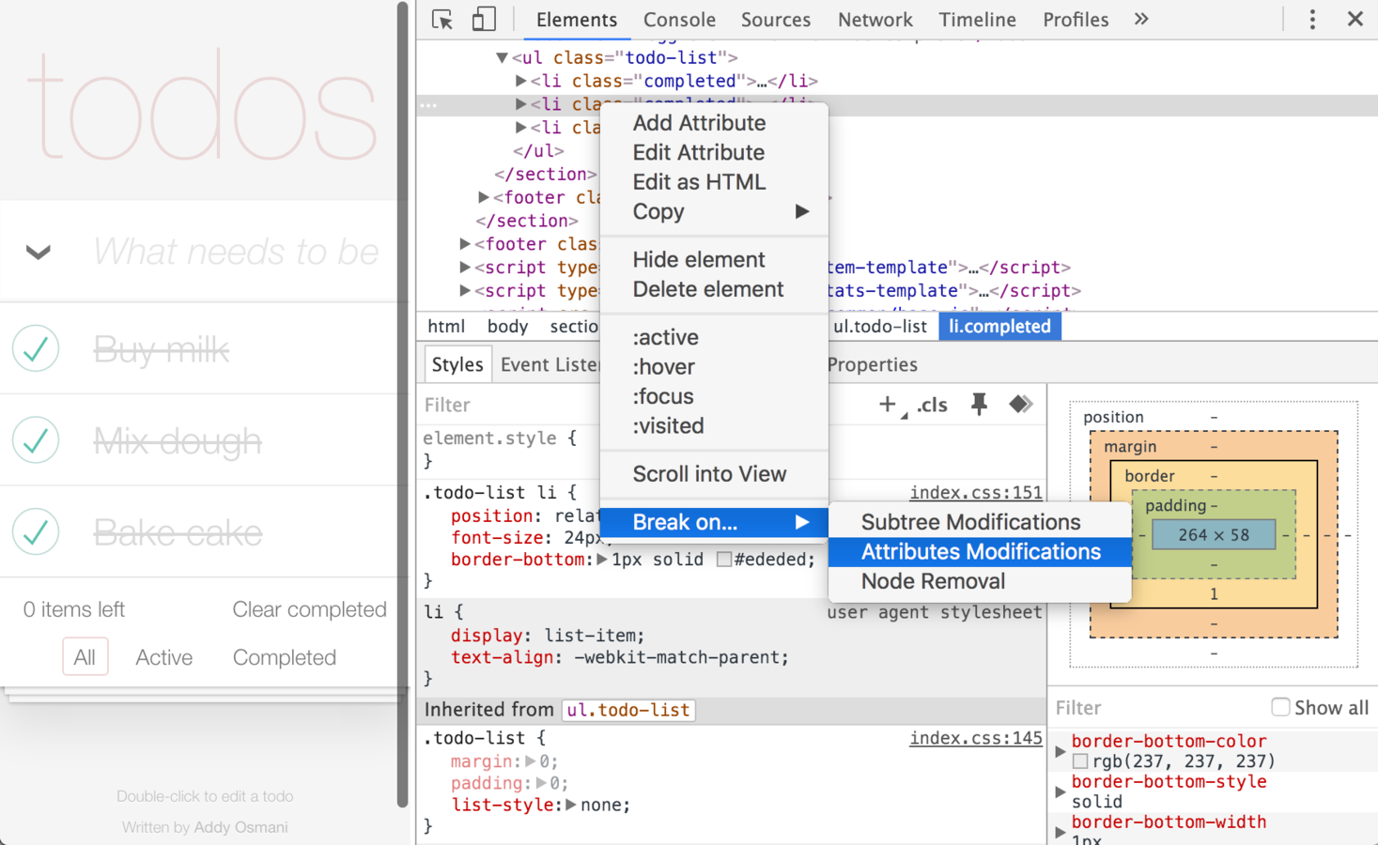Uncheck the Buy milk todo
The image size is (1378, 845).
click(x=36, y=348)
